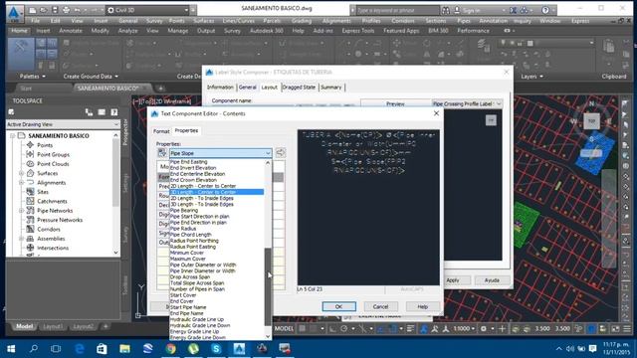637x358 pixels.
Task: Open the Annotate ribbon tab
Action: 71,31
